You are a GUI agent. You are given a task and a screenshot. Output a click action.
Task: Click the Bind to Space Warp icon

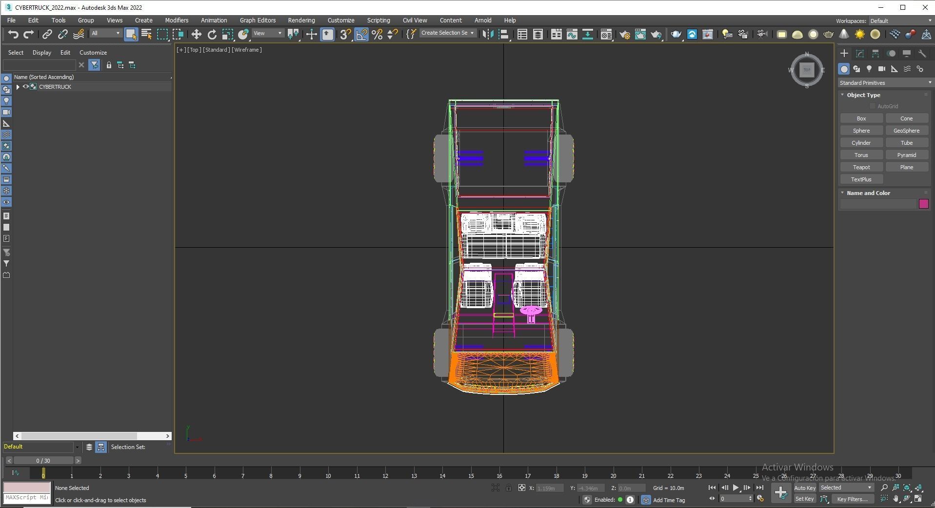pyautogui.click(x=78, y=34)
